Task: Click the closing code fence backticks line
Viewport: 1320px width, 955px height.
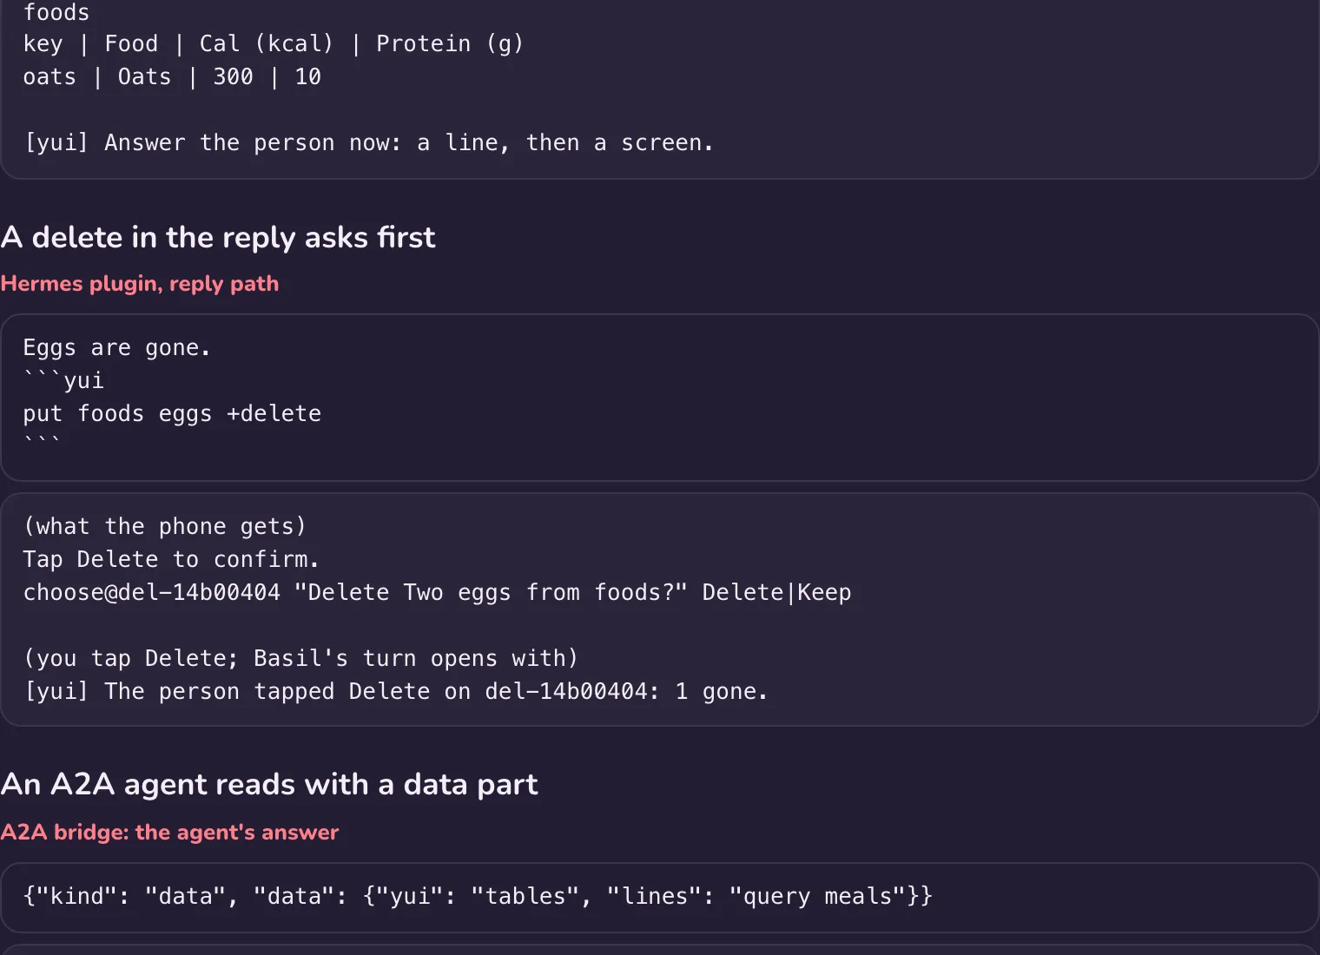Action: 42,441
